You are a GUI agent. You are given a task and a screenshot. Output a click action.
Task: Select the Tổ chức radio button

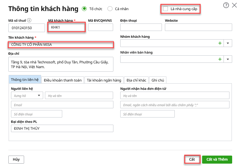84,9
